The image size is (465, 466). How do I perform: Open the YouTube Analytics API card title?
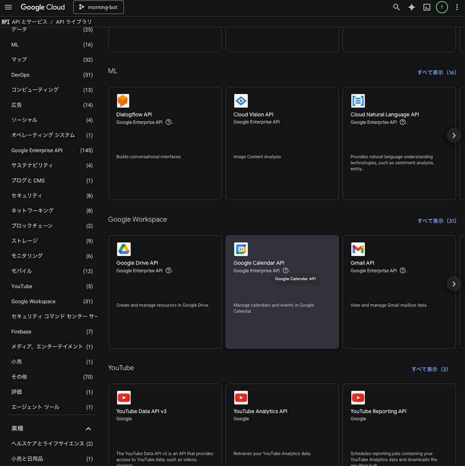260,411
